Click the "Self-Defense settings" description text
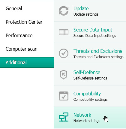This screenshot has width=126, height=129. [90, 78]
